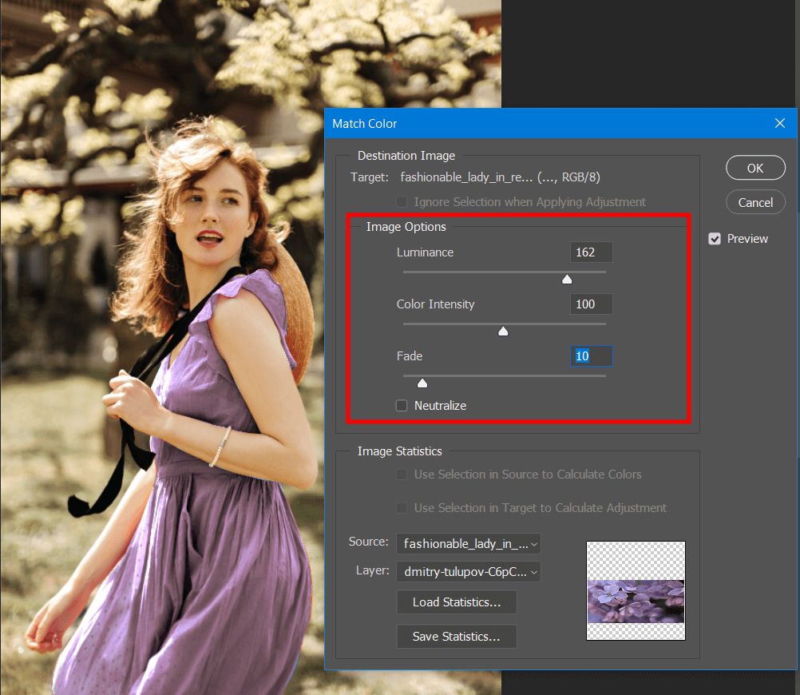Screen dimensions: 800x695
Task: Click into the Fade value field
Action: 591,356
